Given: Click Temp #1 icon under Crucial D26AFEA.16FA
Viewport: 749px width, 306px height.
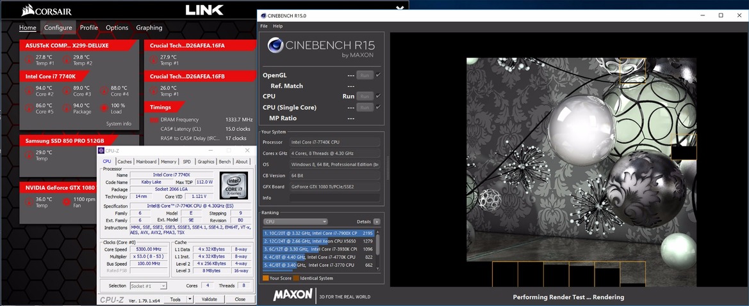Looking at the screenshot, I should [153, 60].
